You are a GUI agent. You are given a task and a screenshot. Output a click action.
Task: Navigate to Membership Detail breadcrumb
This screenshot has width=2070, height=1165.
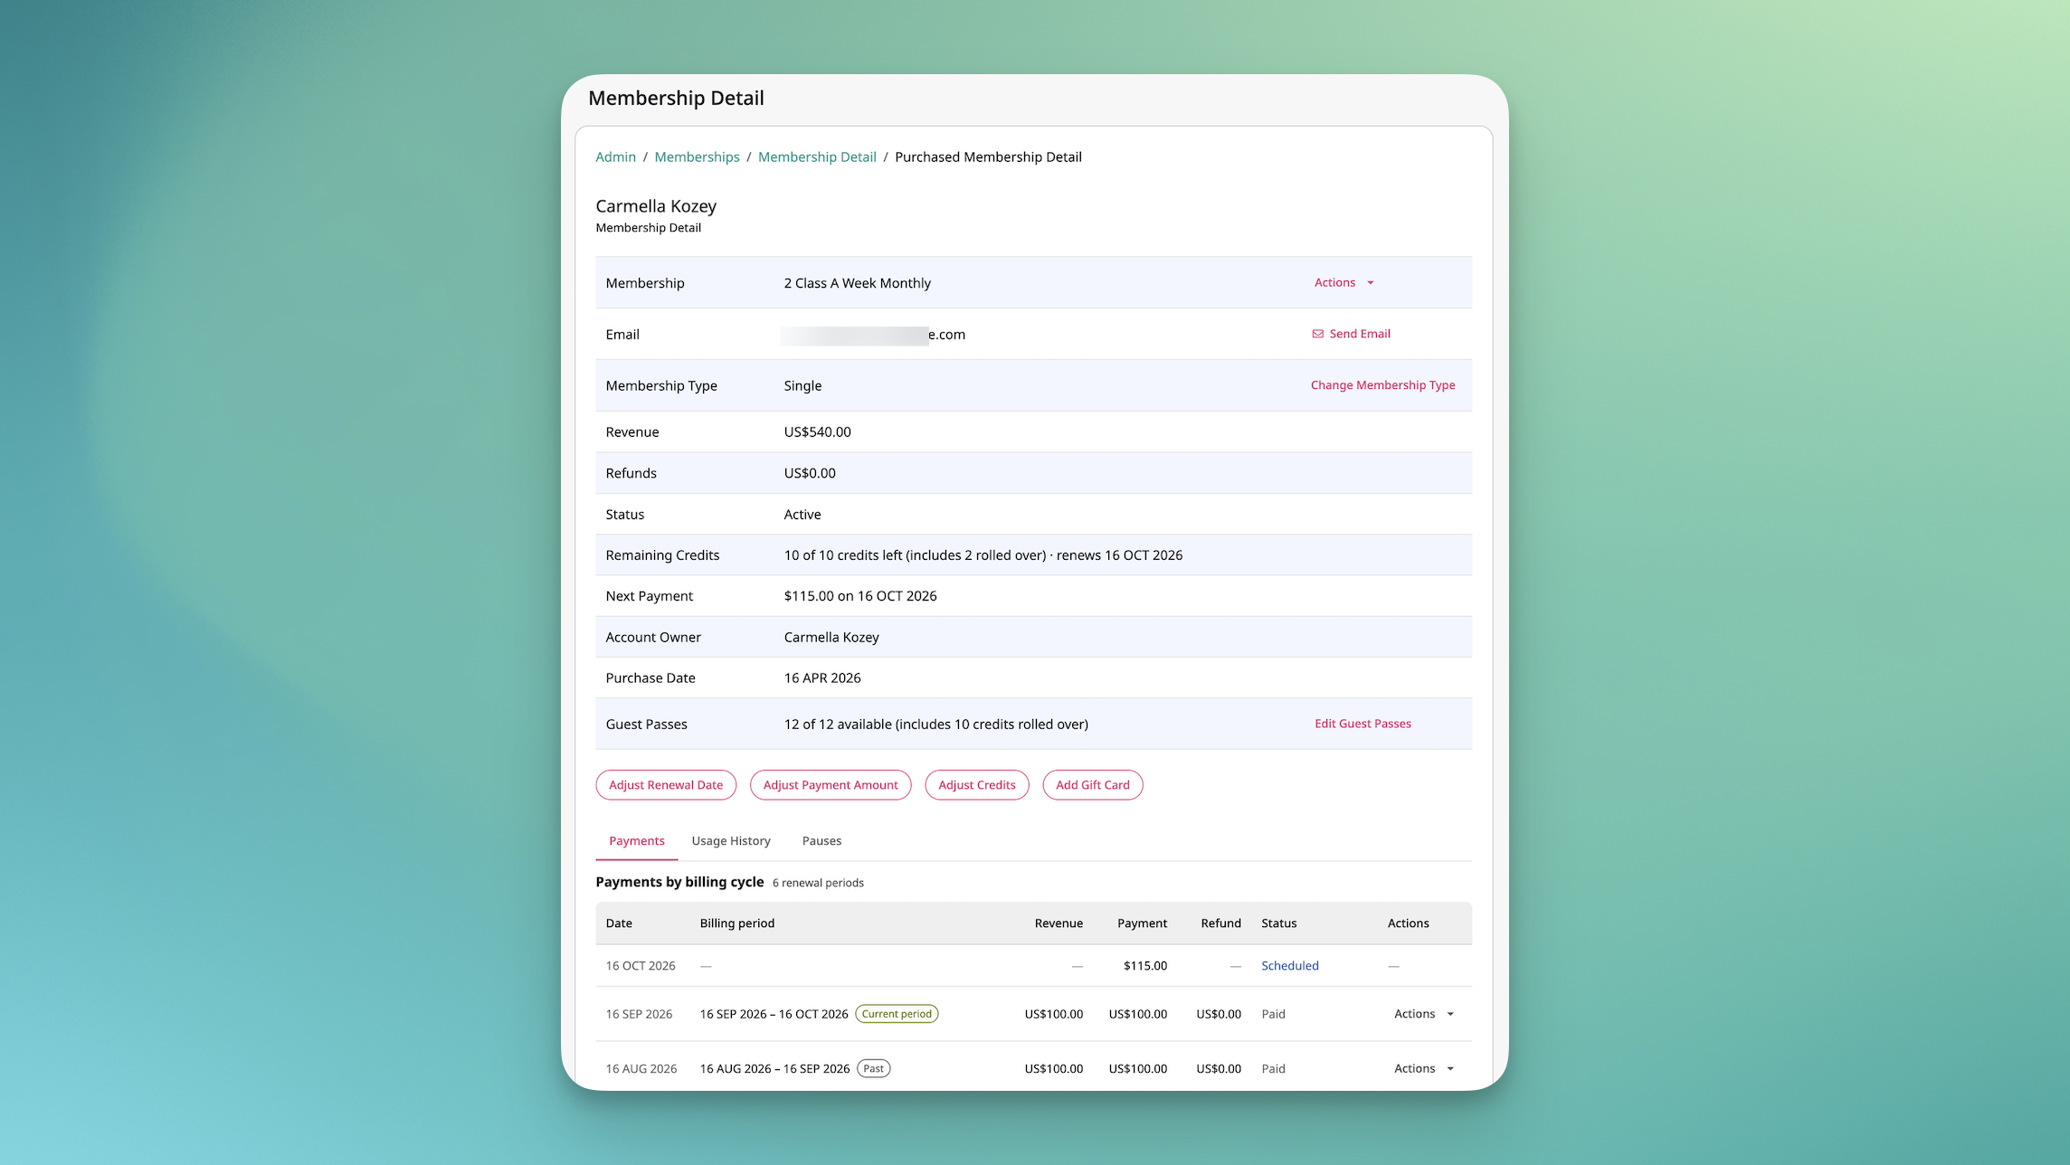[817, 156]
